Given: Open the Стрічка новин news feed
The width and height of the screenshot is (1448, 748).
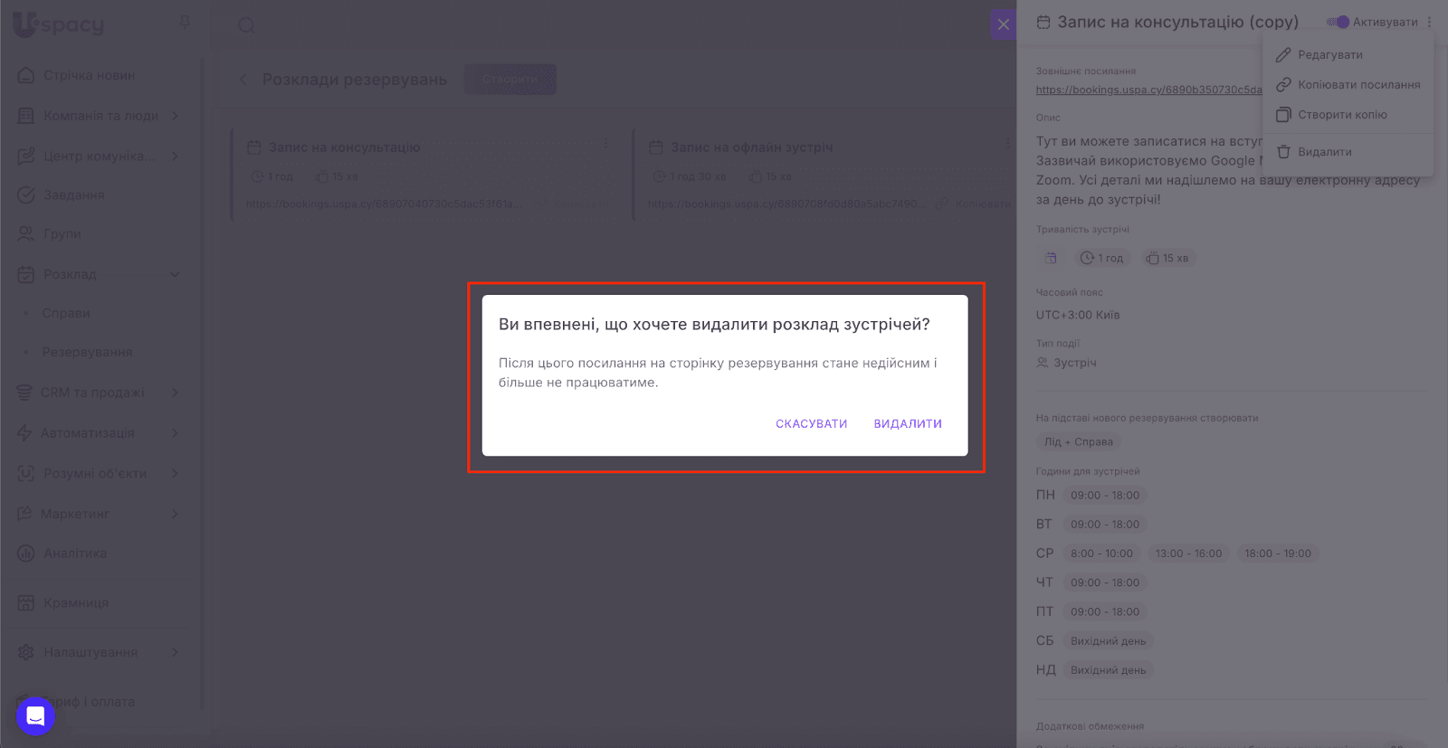Looking at the screenshot, I should [89, 75].
